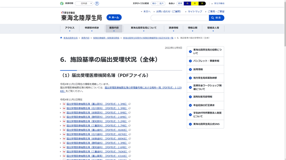Select the yellow 黄 color scheme
The width and height of the screenshot is (286, 160).
click(195, 4)
